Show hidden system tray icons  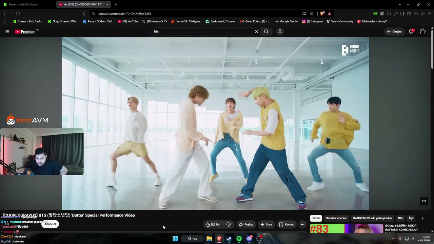pos(393,239)
